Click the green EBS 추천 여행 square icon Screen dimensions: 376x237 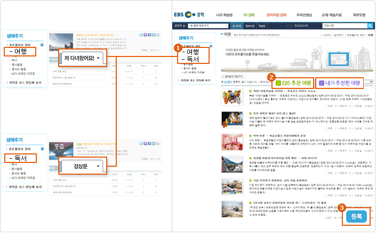[278, 83]
